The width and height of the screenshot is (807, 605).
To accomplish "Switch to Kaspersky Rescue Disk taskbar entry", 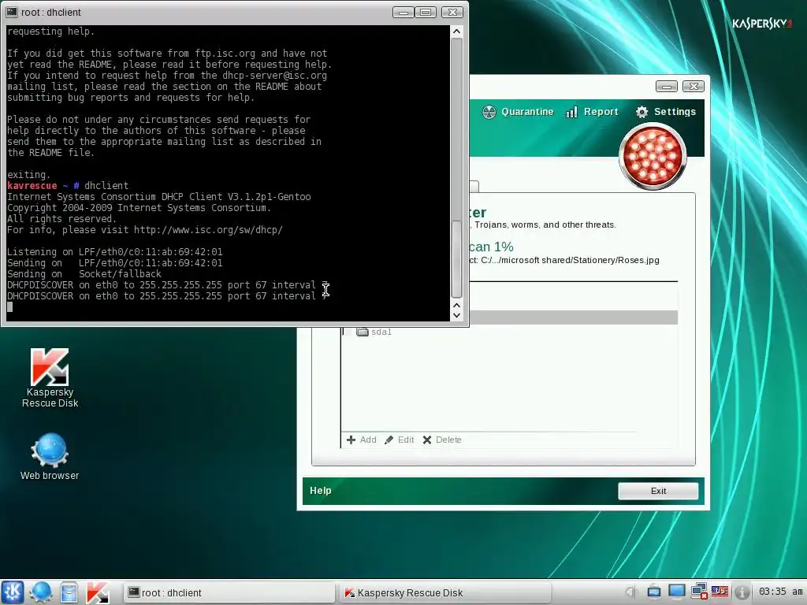I will 444,592.
